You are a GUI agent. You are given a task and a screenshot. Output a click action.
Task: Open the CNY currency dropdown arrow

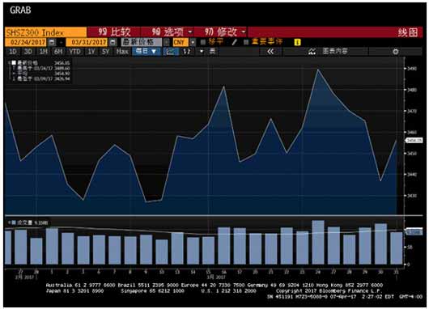pos(193,42)
